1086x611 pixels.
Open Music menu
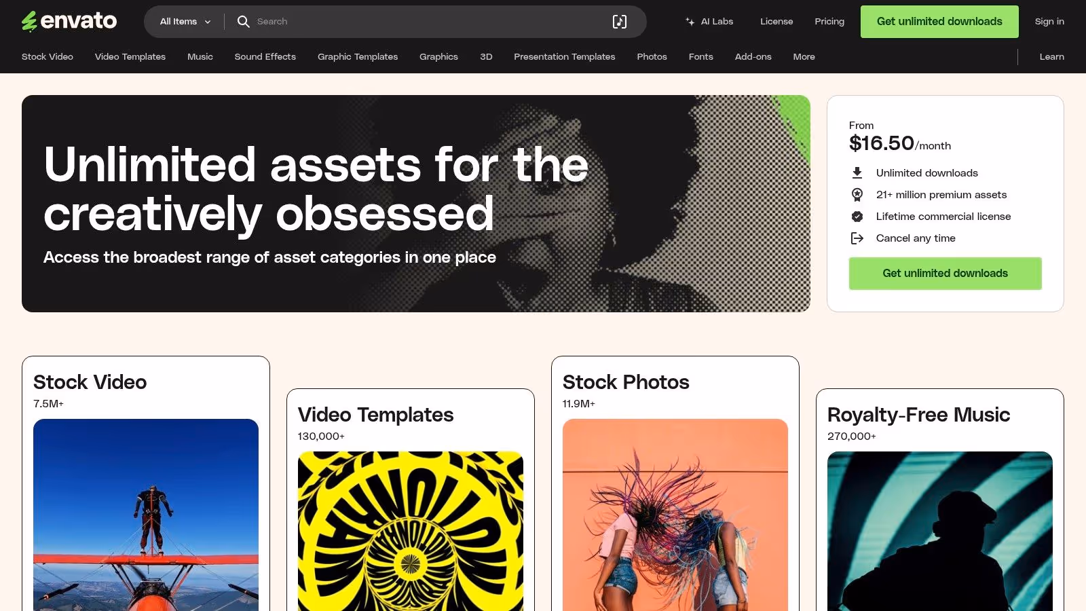200,57
